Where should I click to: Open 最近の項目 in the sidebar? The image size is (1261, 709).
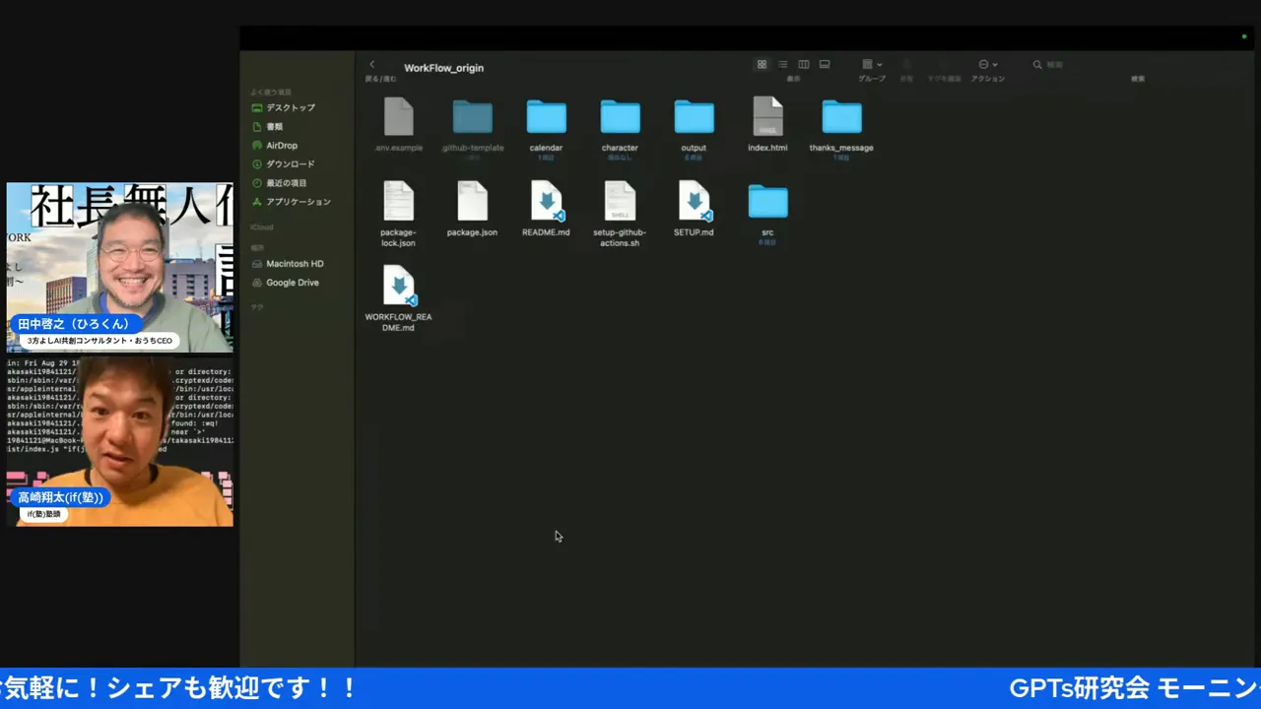point(285,182)
